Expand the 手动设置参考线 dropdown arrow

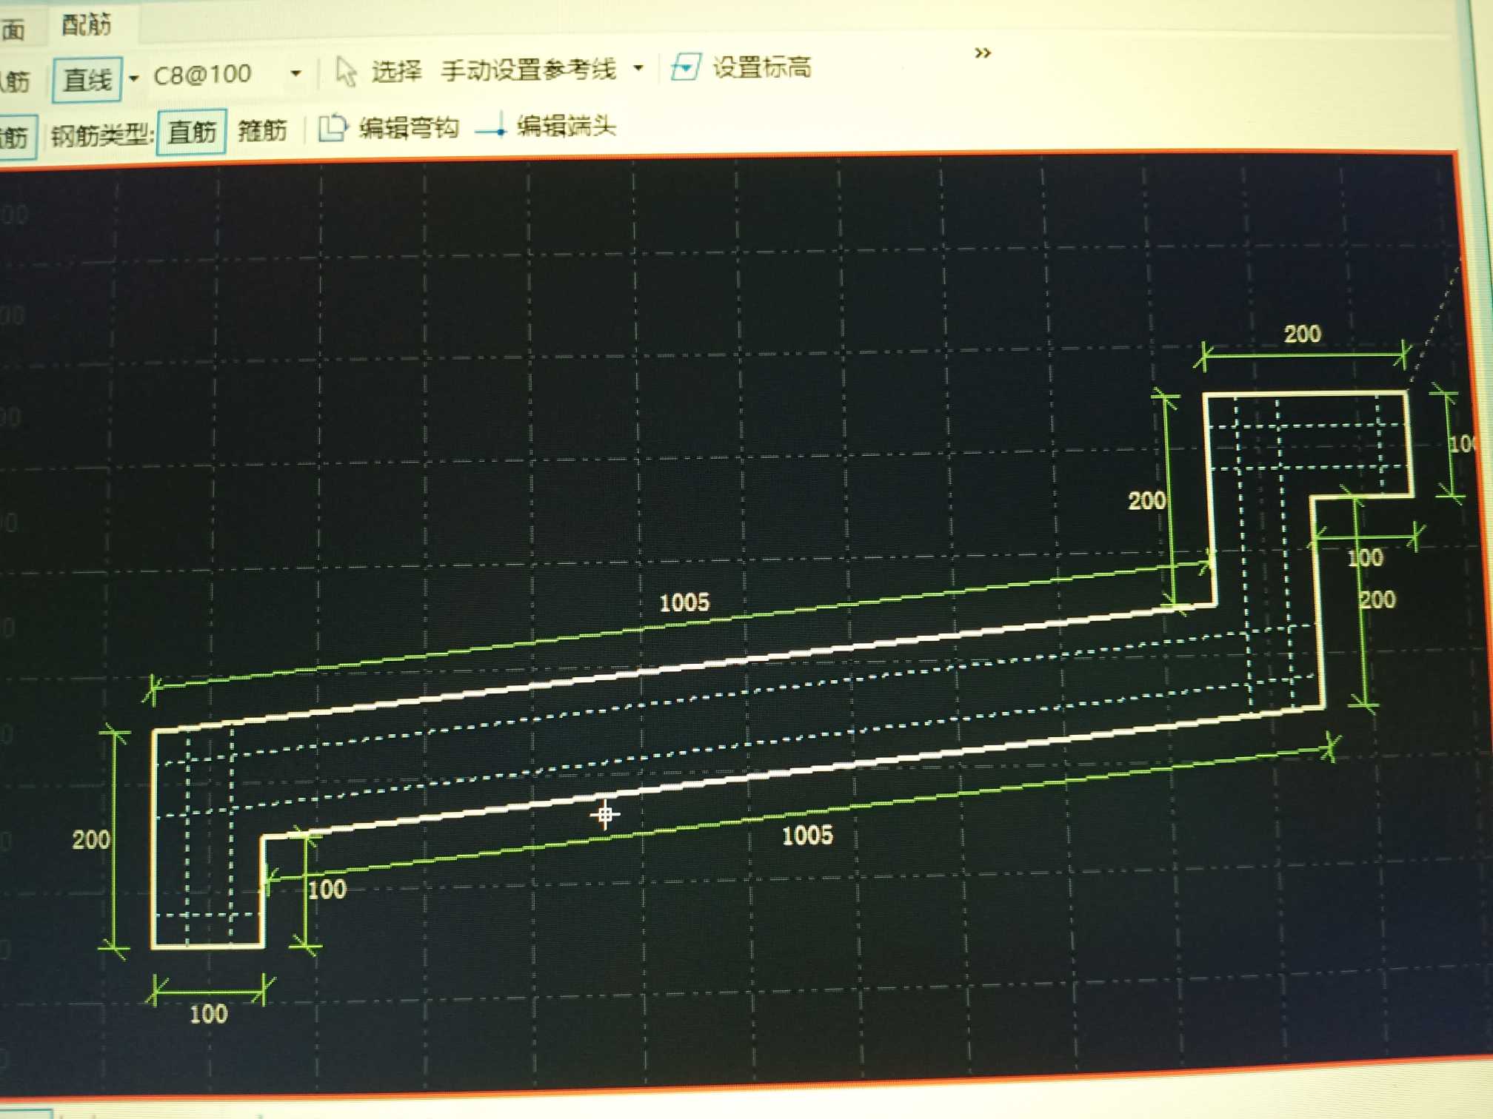(x=638, y=68)
